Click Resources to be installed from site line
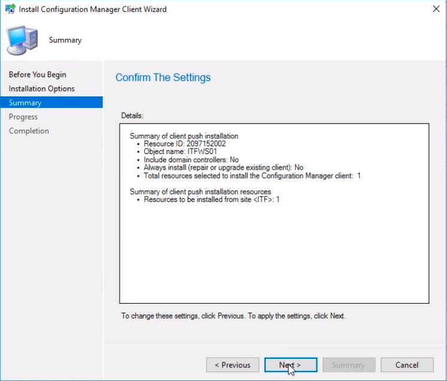This screenshot has height=381, width=447. click(x=211, y=199)
